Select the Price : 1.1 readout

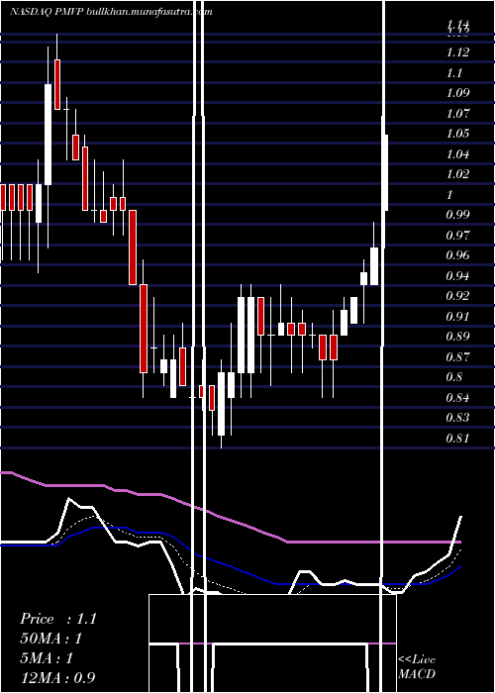58,619
